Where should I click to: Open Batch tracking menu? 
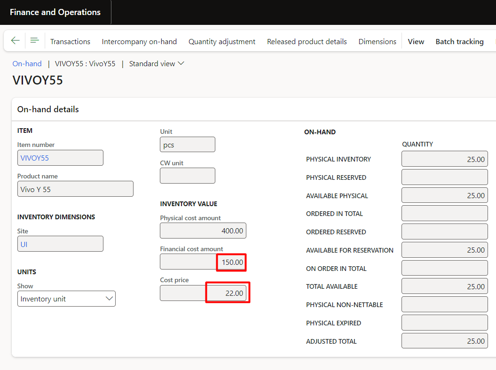coord(459,42)
